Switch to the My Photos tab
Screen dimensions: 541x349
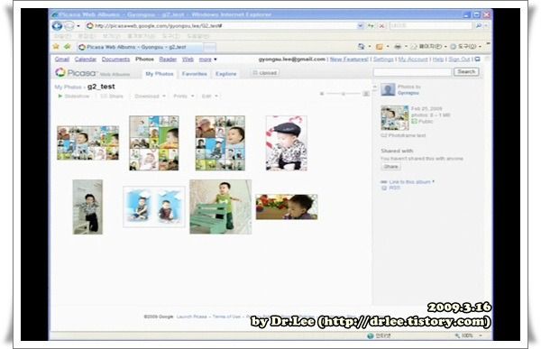[x=160, y=74]
